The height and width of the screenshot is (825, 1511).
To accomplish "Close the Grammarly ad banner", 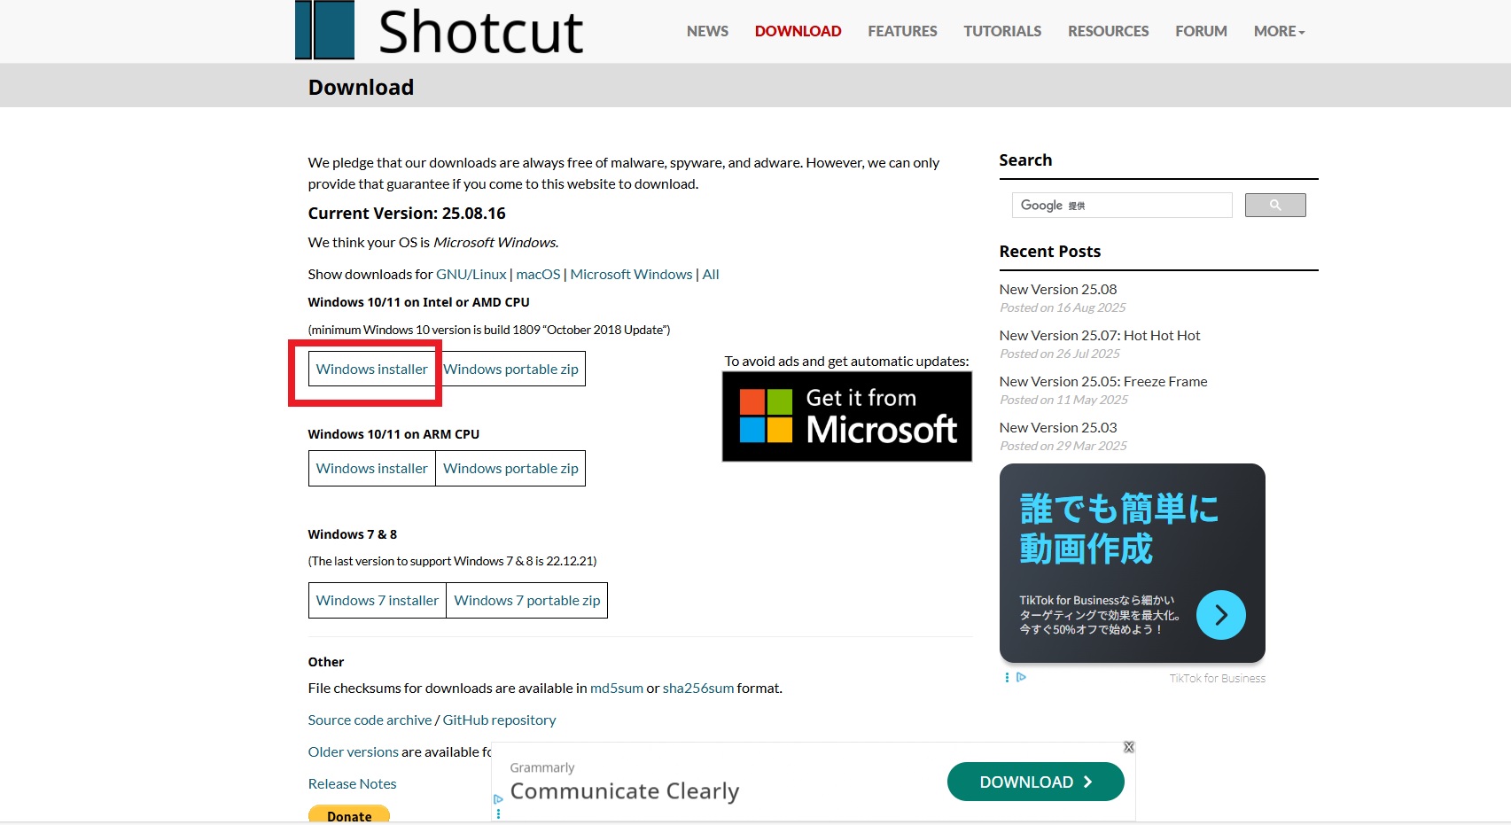I will click(1128, 747).
